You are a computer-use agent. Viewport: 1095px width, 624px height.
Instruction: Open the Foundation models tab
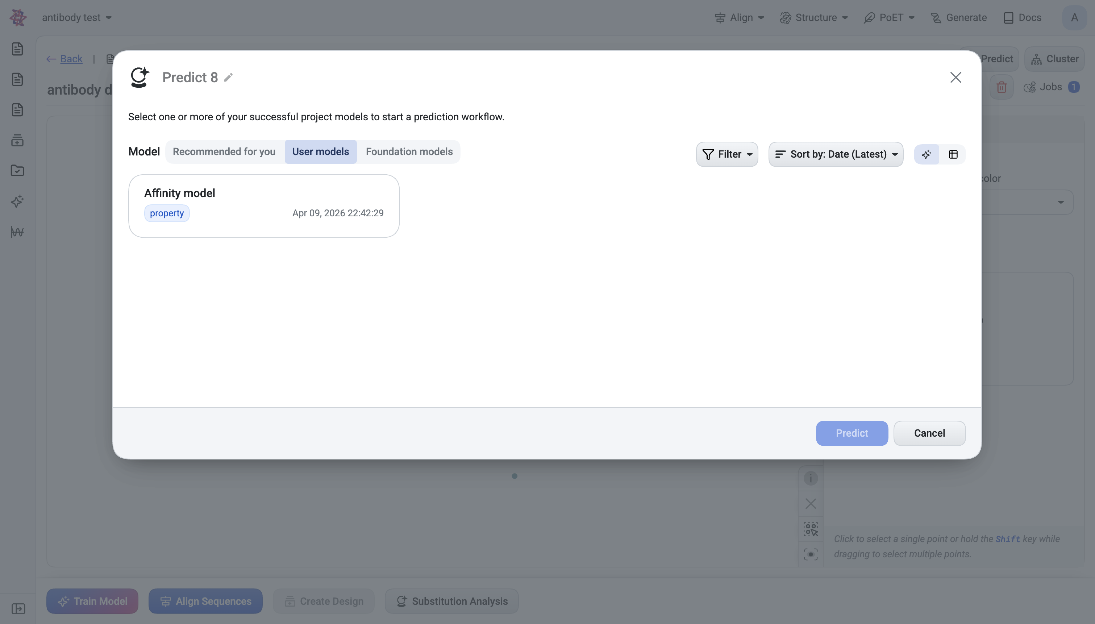(409, 152)
